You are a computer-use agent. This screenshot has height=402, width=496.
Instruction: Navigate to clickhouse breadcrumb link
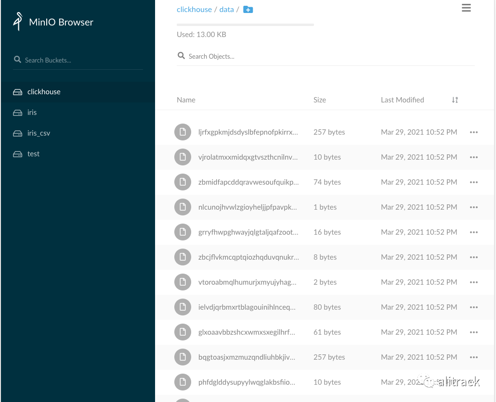(x=194, y=10)
